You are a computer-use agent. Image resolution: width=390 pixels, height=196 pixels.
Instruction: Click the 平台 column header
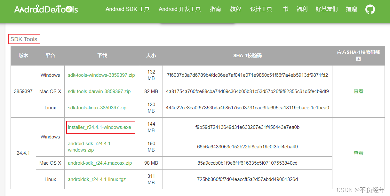(x=50, y=56)
